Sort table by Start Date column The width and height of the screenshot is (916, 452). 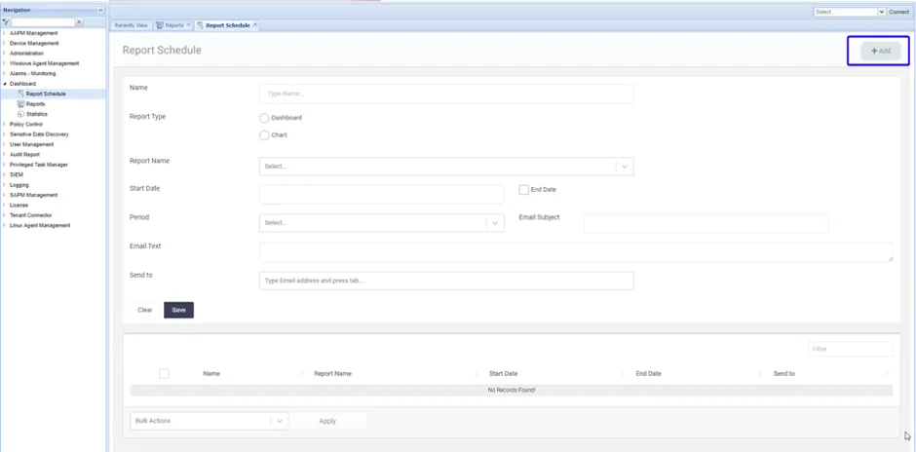tap(504, 374)
